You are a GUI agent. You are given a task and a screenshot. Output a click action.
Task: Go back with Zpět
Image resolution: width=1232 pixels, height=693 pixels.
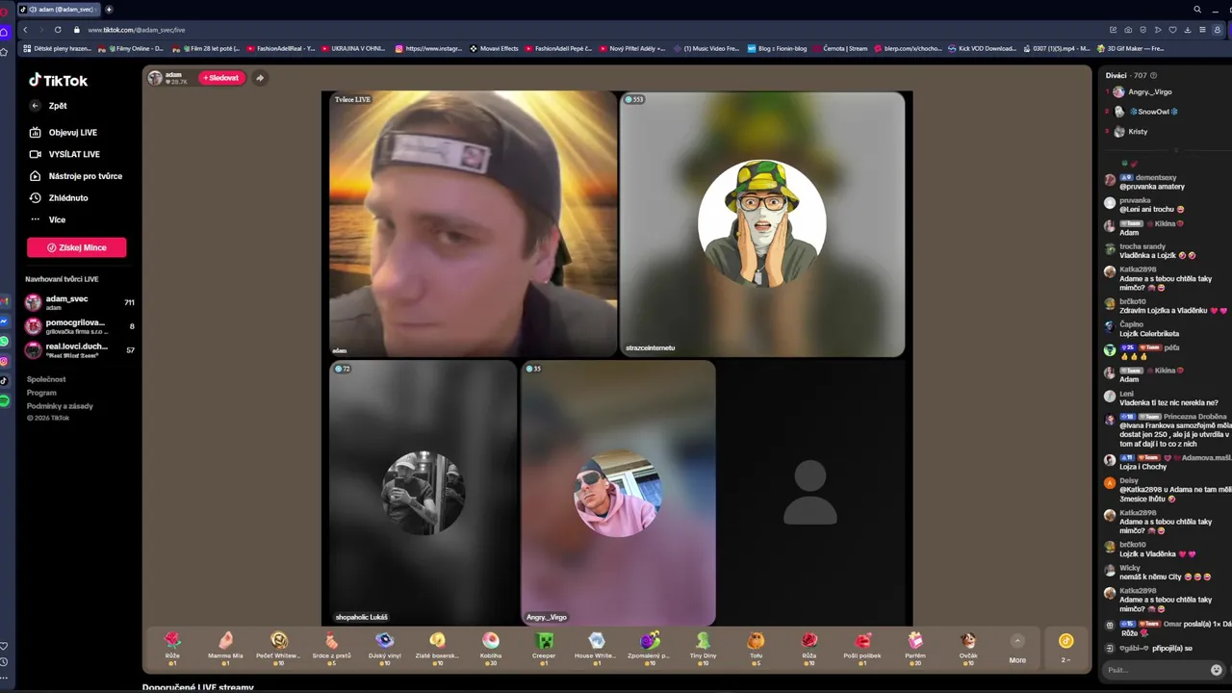(48, 106)
